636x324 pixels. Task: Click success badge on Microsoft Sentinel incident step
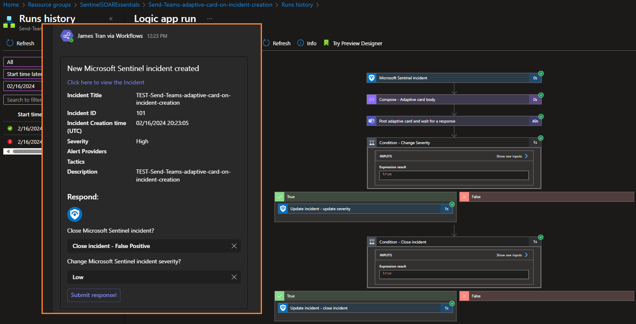pyautogui.click(x=541, y=73)
